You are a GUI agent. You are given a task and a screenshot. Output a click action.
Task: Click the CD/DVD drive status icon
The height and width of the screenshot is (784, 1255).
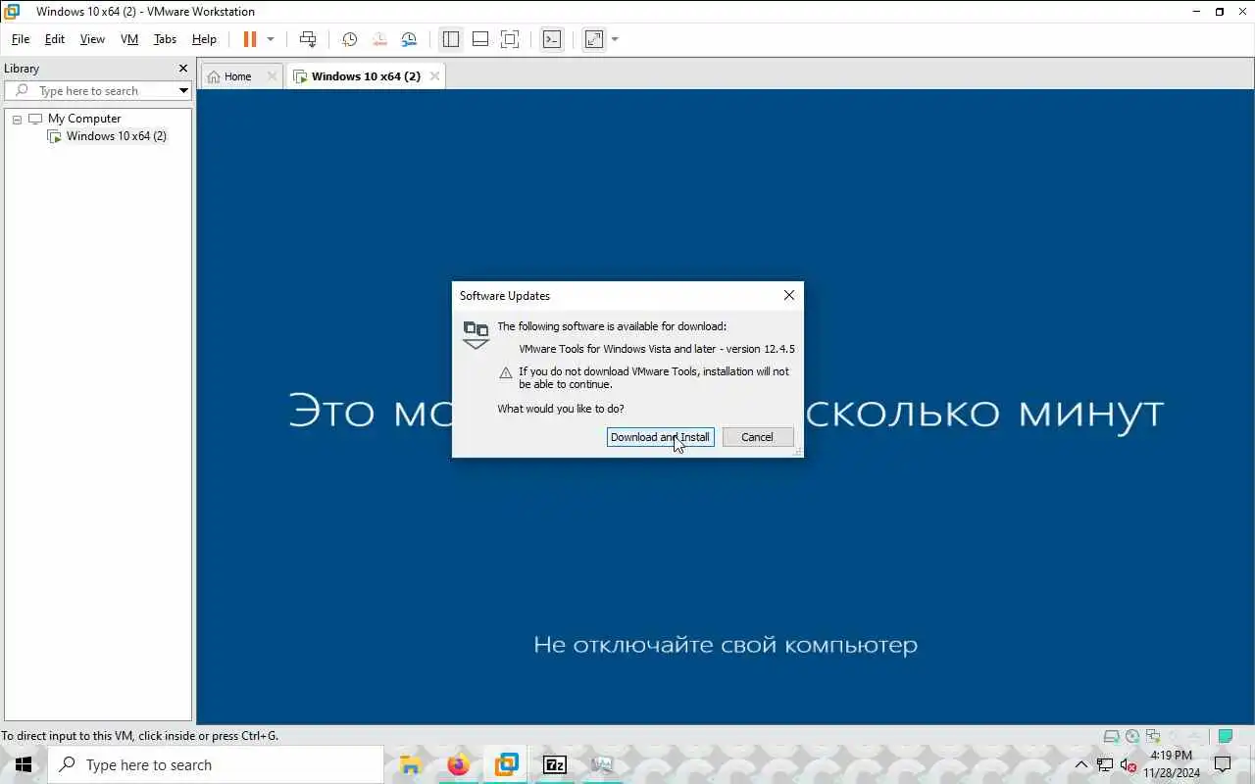point(1132,736)
